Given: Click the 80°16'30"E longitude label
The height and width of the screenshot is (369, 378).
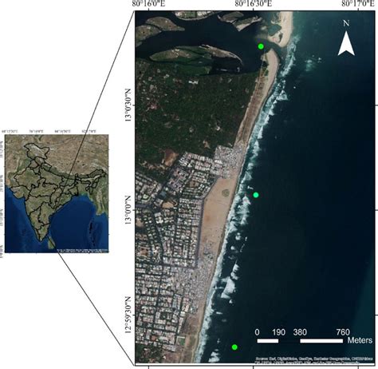Looking at the screenshot, I should click(253, 4).
